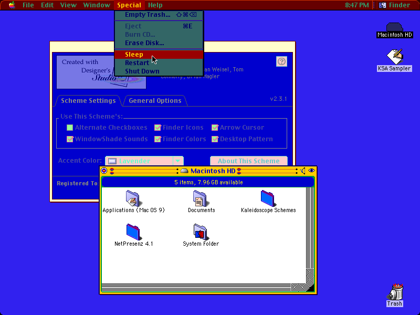The image size is (420, 315).
Task: Open the File menu
Action: [28, 5]
